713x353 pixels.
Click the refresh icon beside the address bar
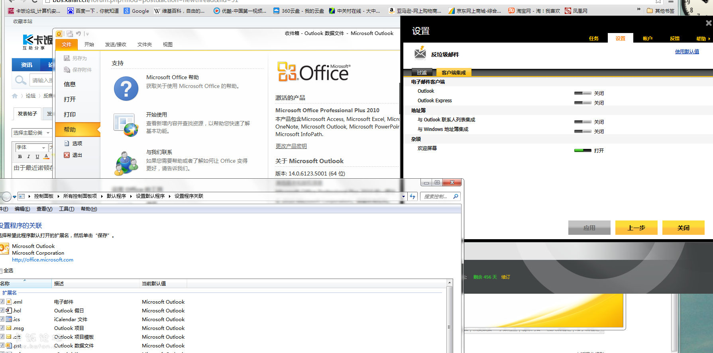pyautogui.click(x=412, y=196)
